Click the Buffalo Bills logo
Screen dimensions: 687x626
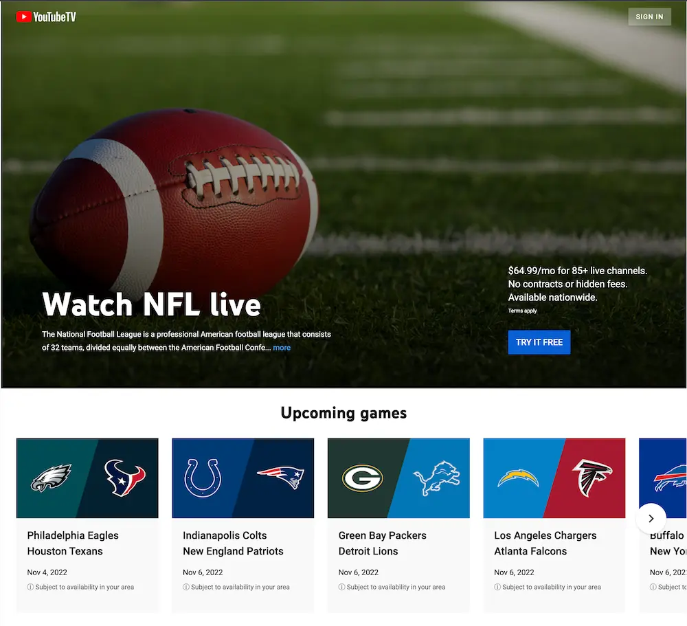pos(671,478)
